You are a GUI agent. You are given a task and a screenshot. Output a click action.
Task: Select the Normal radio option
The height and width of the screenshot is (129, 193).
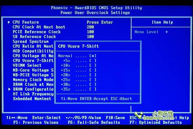tap(93, 56)
